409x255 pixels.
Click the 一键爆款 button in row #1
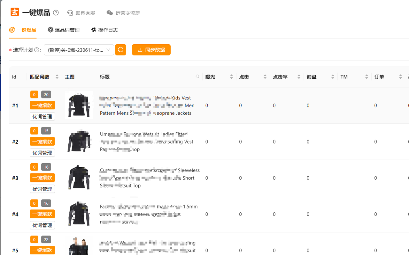point(42,105)
